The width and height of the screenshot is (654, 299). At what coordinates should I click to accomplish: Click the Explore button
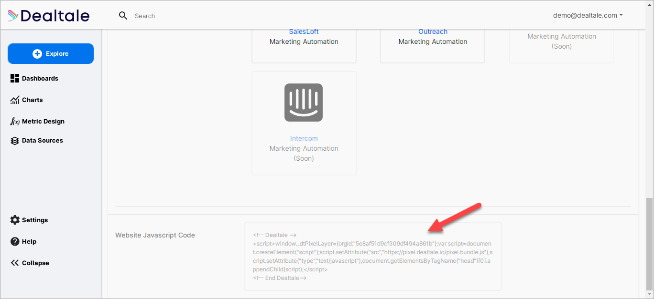click(51, 53)
